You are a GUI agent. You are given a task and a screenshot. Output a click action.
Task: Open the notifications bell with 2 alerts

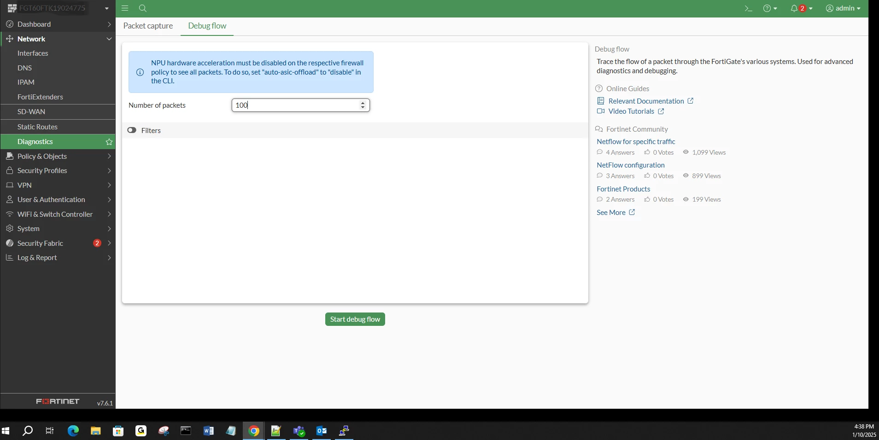click(x=801, y=8)
